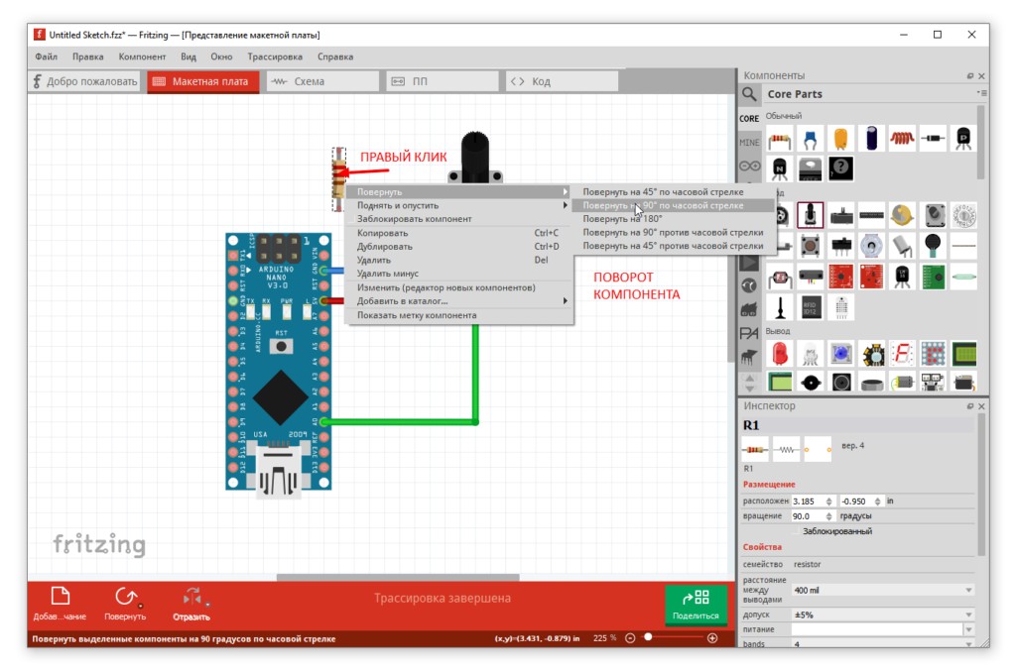The image size is (1016, 671).
Task: Select Показать метку компонента
Action: click(460, 315)
